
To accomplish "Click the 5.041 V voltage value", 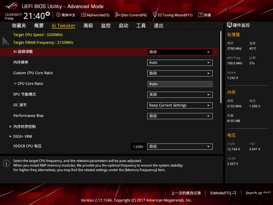I will [x=255, y=149].
